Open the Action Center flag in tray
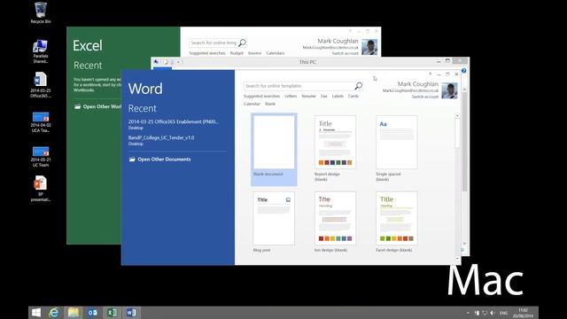The image size is (567, 319). 477,313
